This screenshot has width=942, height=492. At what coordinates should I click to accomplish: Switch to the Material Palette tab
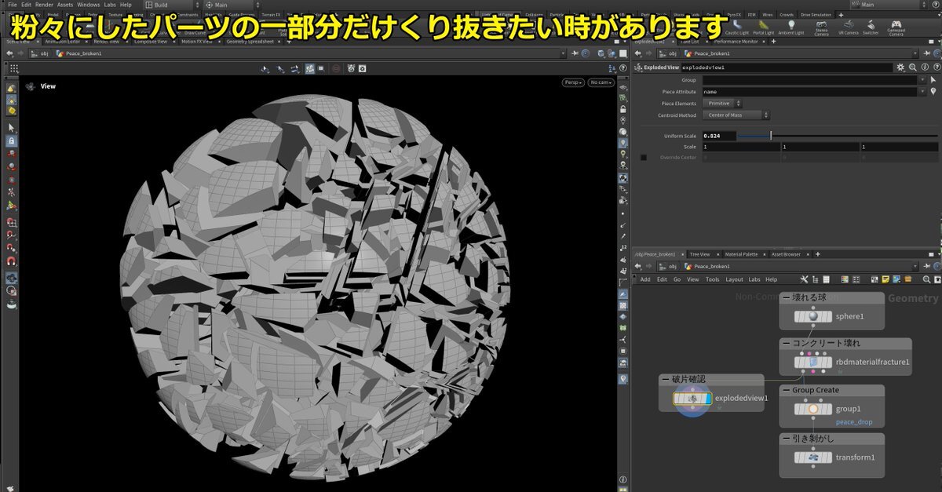(740, 254)
